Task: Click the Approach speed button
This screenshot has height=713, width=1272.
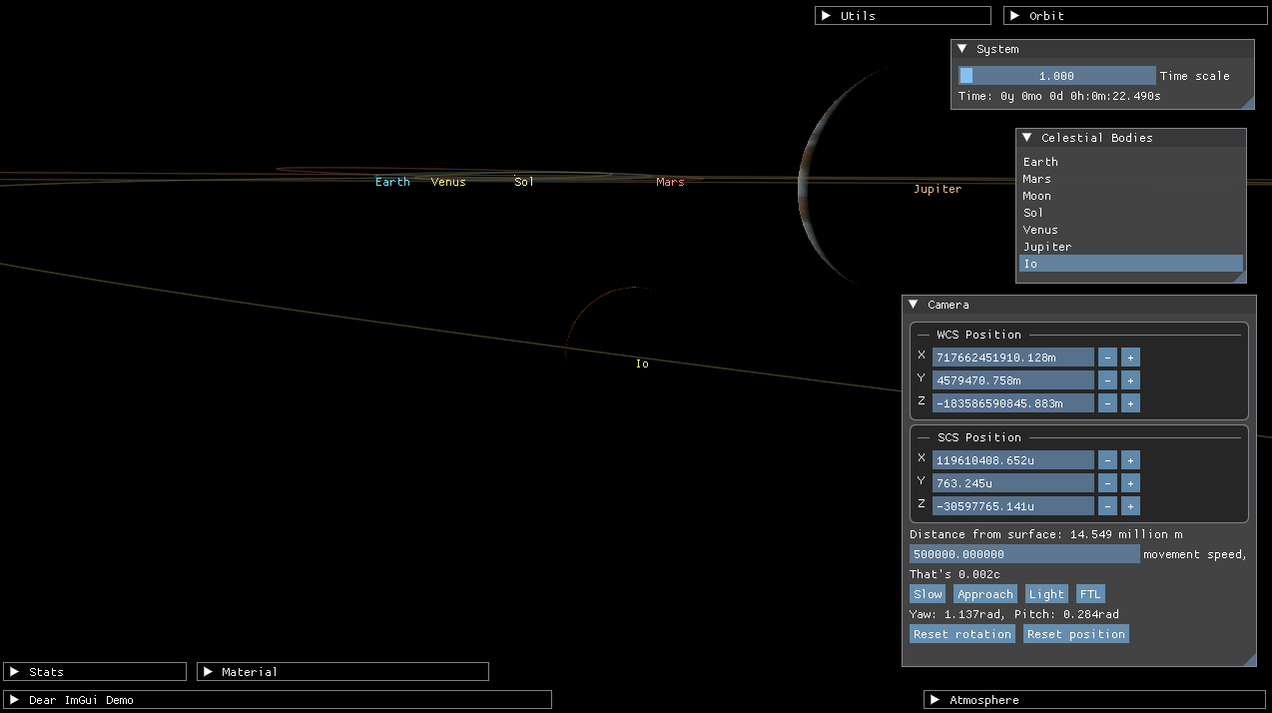Action: (984, 593)
